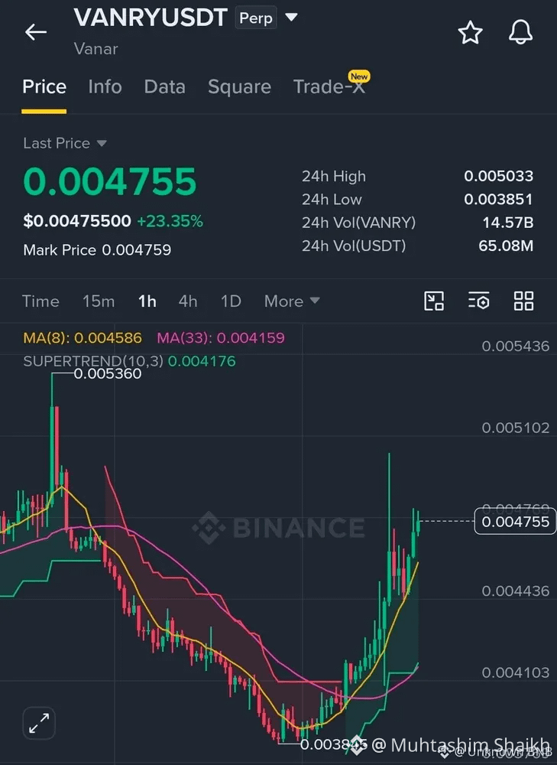Go back using the left arrow

(36, 32)
